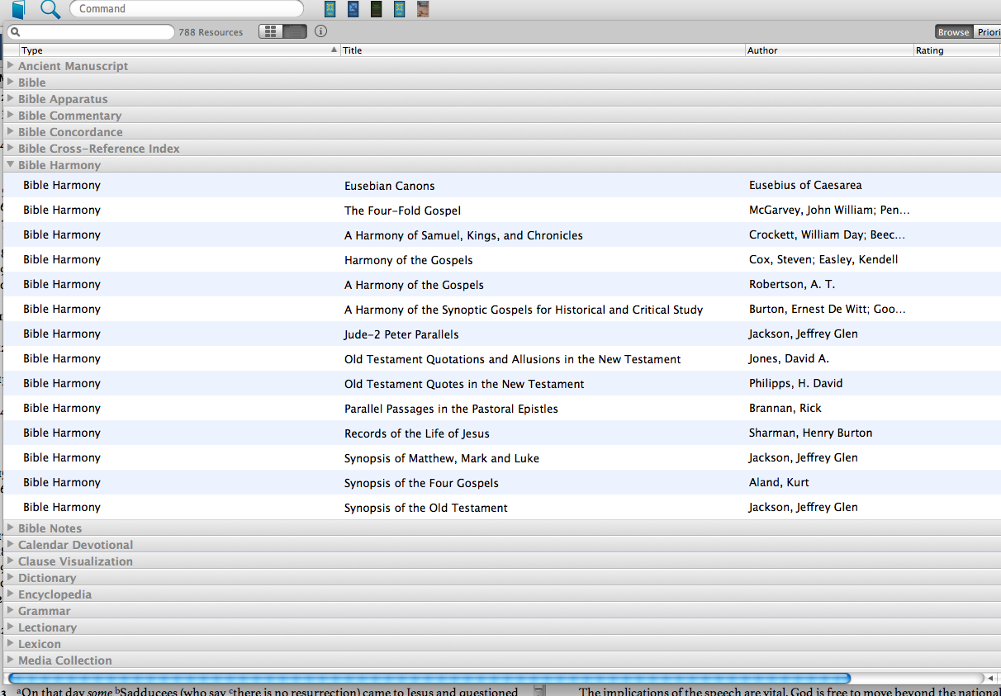
Task: Switch to the Prioritize tab
Action: coord(988,32)
